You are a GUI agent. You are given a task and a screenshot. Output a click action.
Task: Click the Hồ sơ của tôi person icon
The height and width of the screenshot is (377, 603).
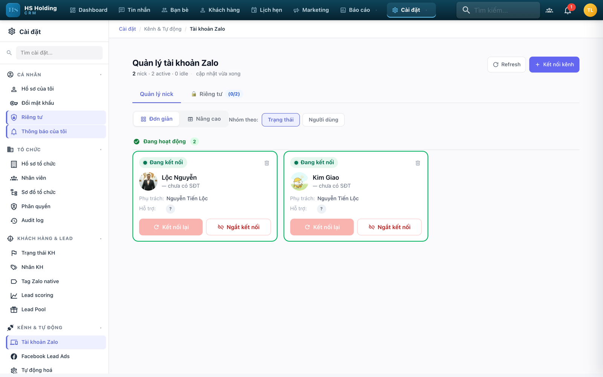tap(14, 89)
